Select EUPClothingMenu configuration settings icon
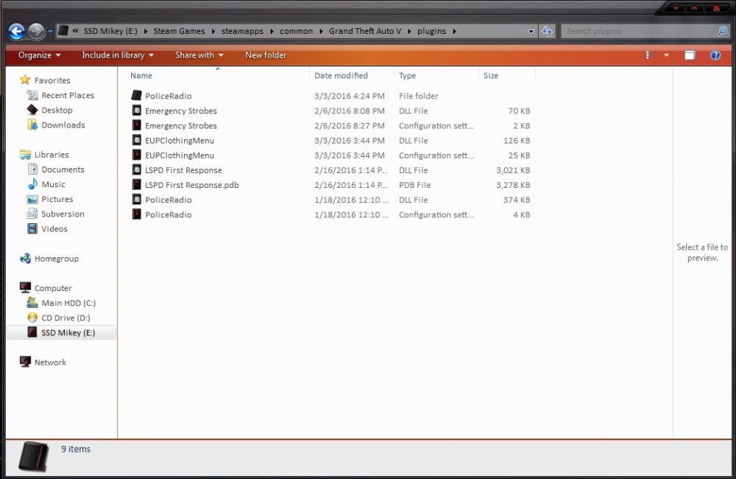The width and height of the screenshot is (736, 479). [x=137, y=155]
